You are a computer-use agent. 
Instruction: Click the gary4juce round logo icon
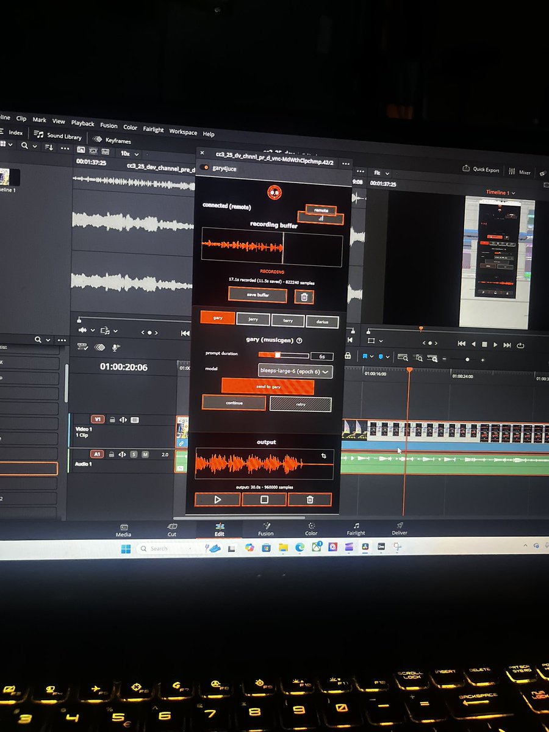point(274,192)
